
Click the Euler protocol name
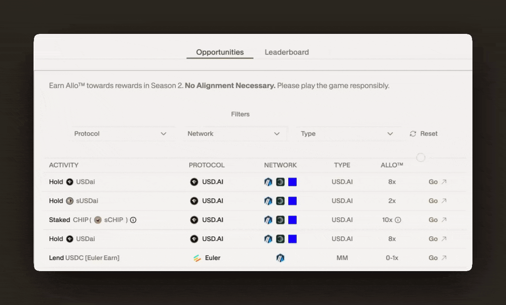point(213,258)
